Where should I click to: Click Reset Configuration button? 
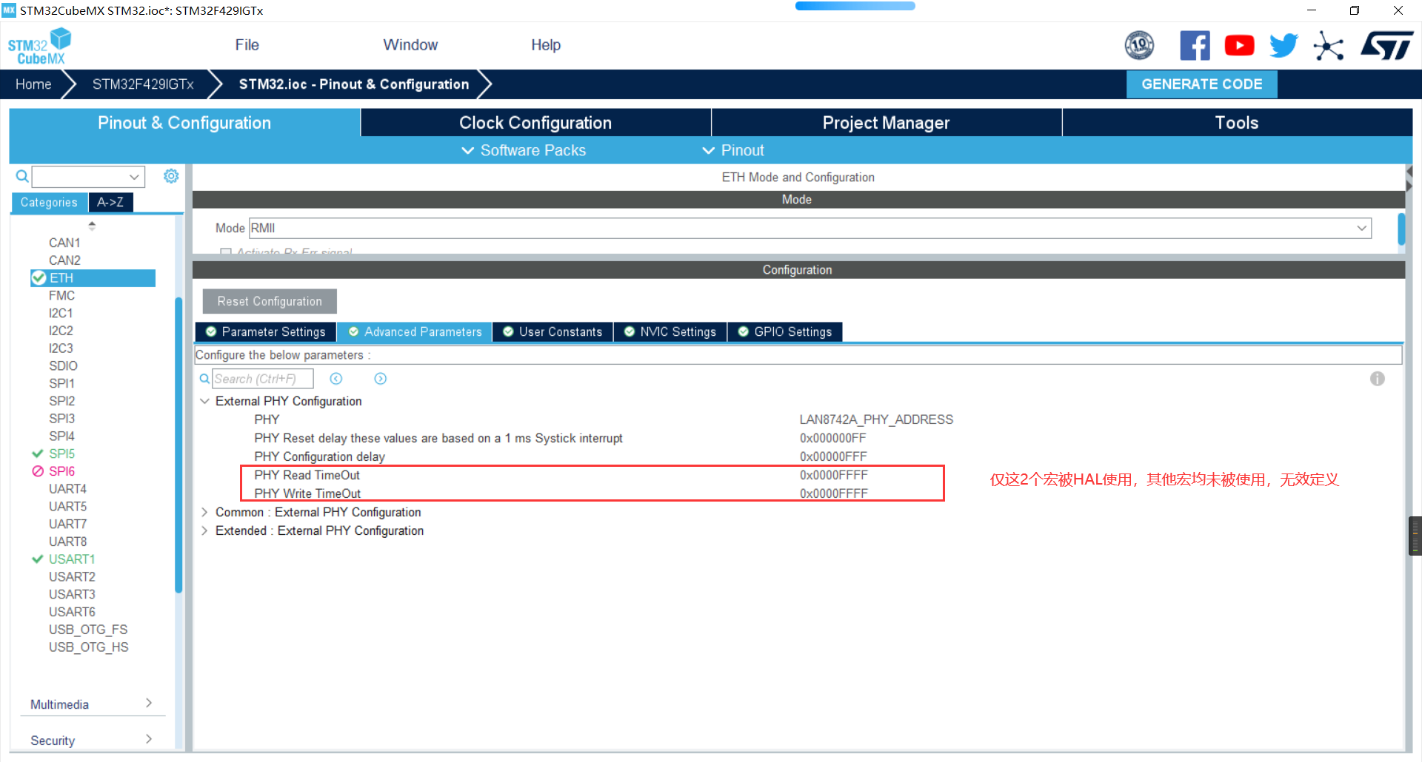pos(270,301)
